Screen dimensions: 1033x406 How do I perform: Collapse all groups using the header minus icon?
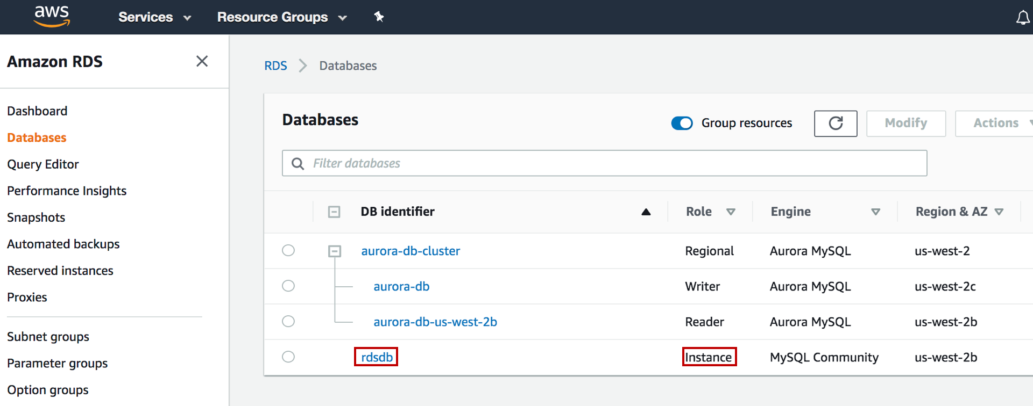334,212
